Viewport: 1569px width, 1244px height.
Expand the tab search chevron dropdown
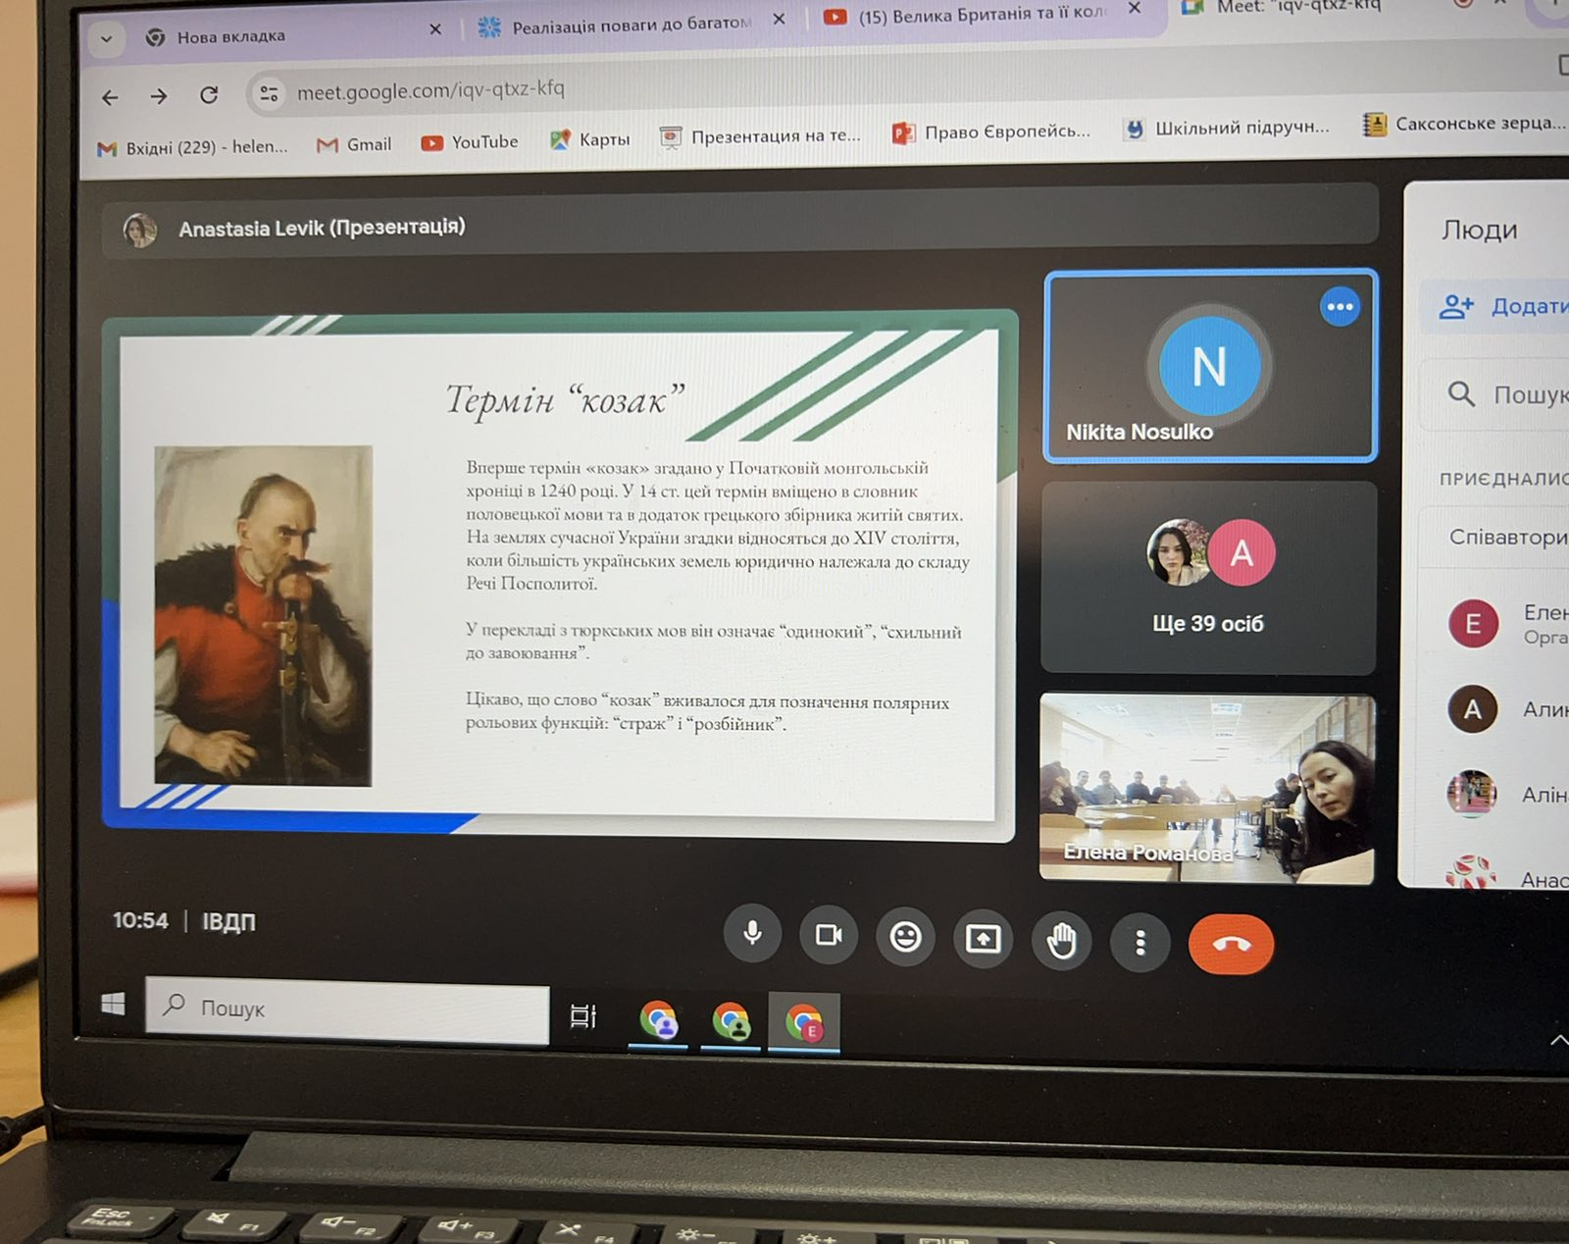pyautogui.click(x=106, y=40)
